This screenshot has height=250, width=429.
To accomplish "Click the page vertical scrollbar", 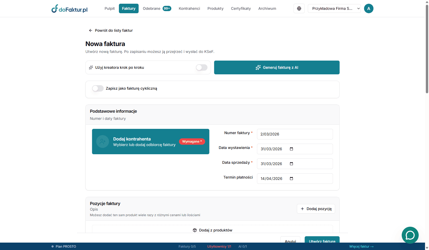I will [427, 53].
